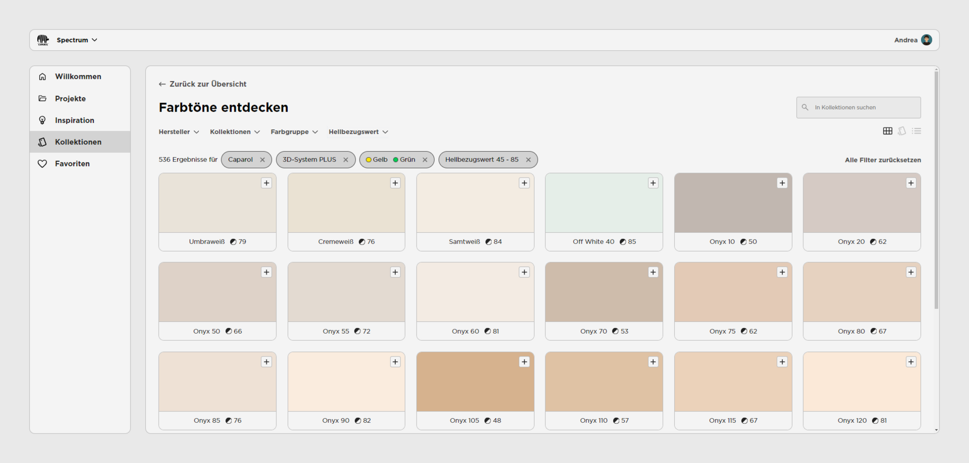The width and height of the screenshot is (969, 463).
Task: Switch to grid view layout
Action: [x=887, y=131]
